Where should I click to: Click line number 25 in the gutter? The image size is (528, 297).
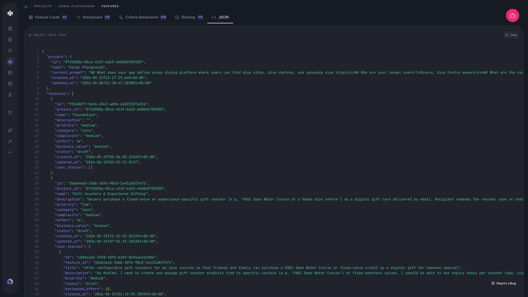pyautogui.click(x=37, y=178)
